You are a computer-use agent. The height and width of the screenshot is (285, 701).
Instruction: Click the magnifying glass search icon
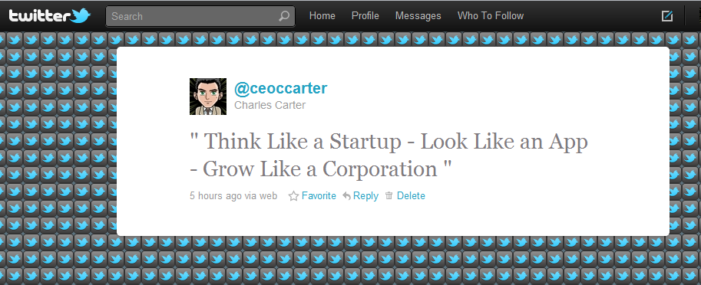coord(283,17)
